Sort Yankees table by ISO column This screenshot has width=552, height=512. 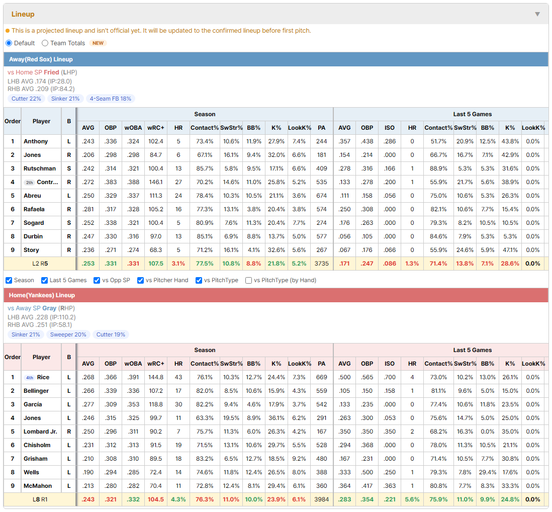[389, 364]
